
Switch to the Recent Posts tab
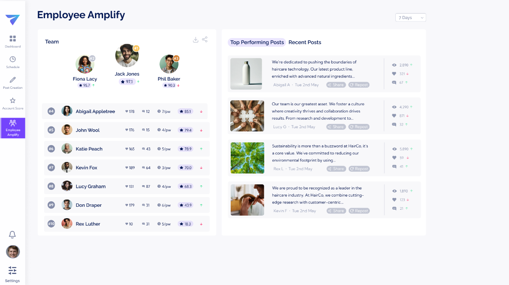click(305, 42)
